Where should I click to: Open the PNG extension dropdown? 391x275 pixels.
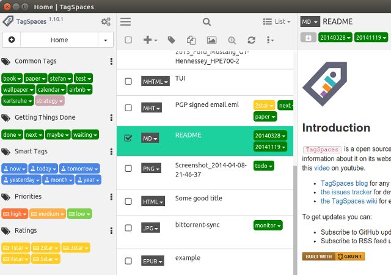click(151, 169)
